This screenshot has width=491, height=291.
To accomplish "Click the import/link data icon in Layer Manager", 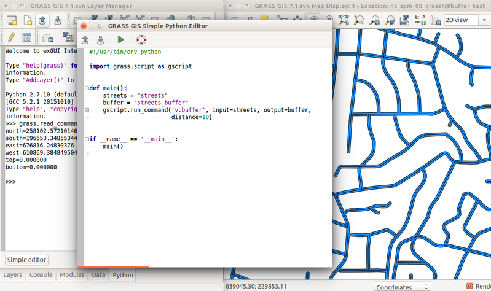I will [x=47, y=38].
